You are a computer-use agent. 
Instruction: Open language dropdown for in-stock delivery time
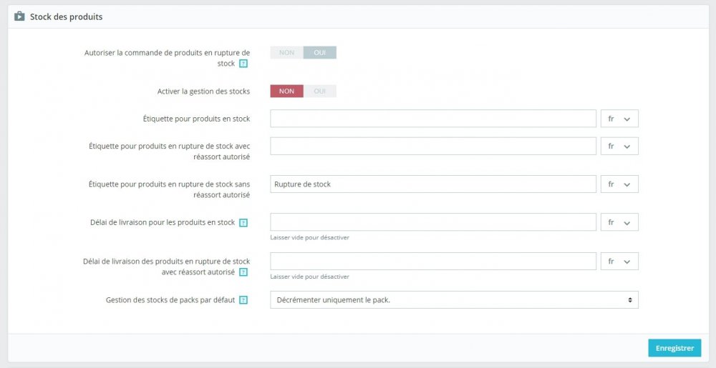click(x=619, y=222)
